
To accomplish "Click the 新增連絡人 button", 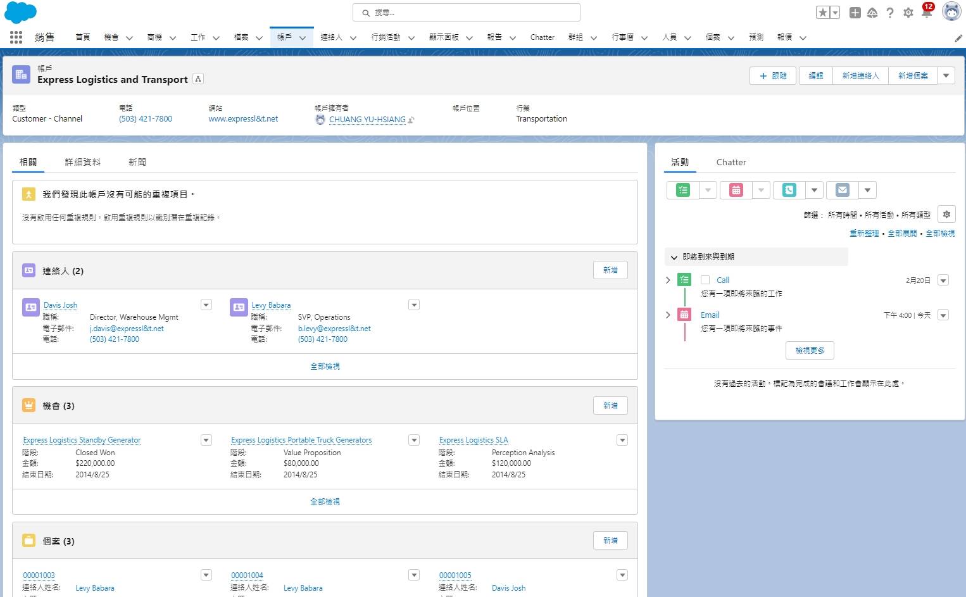I will coord(861,75).
